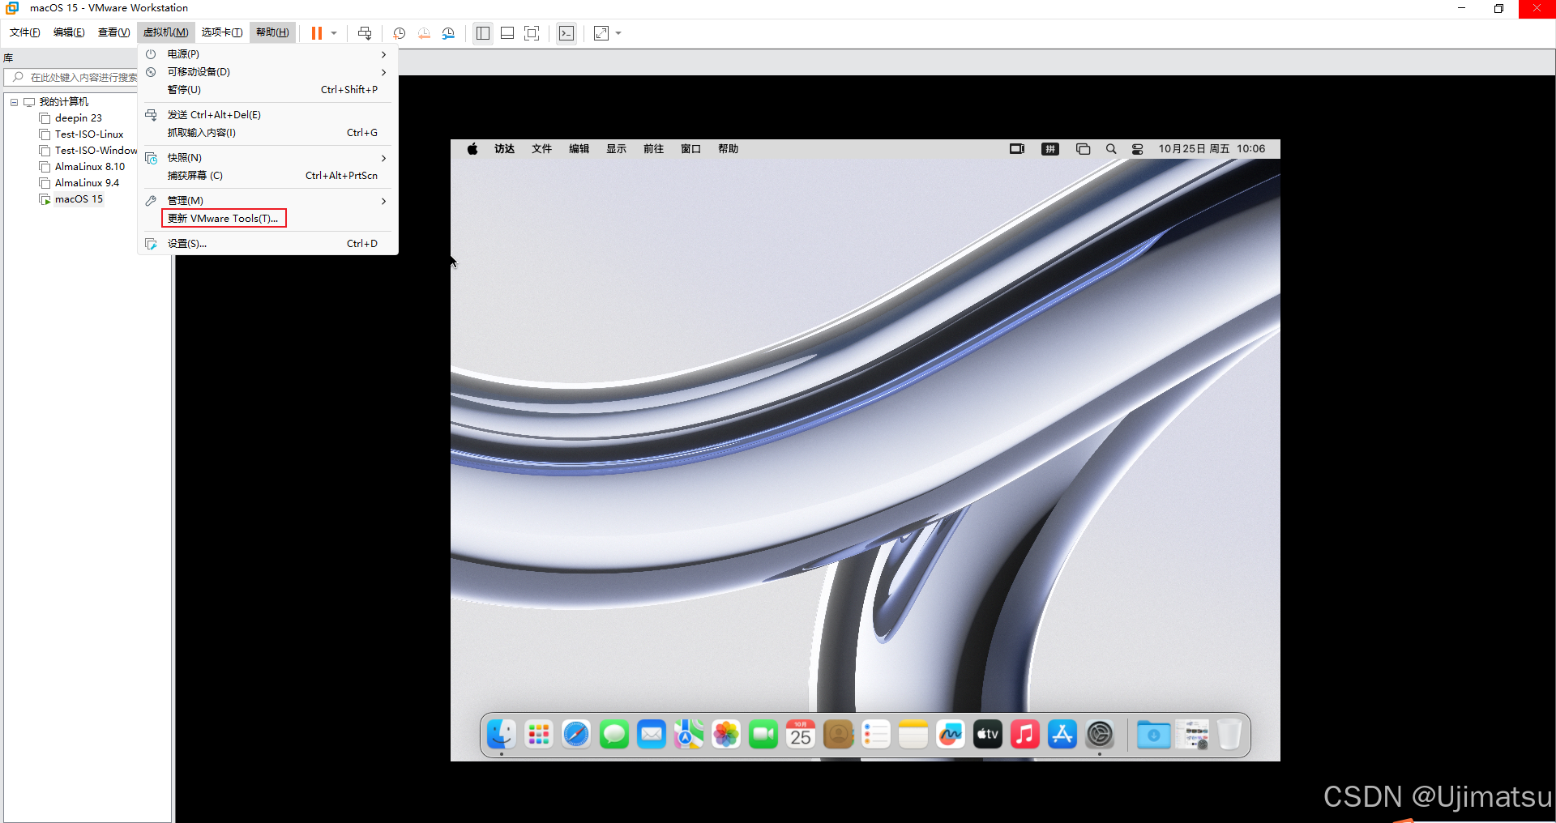The width and height of the screenshot is (1556, 823).
Task: Toggle the thumbnail bar view icon
Action: click(x=507, y=33)
